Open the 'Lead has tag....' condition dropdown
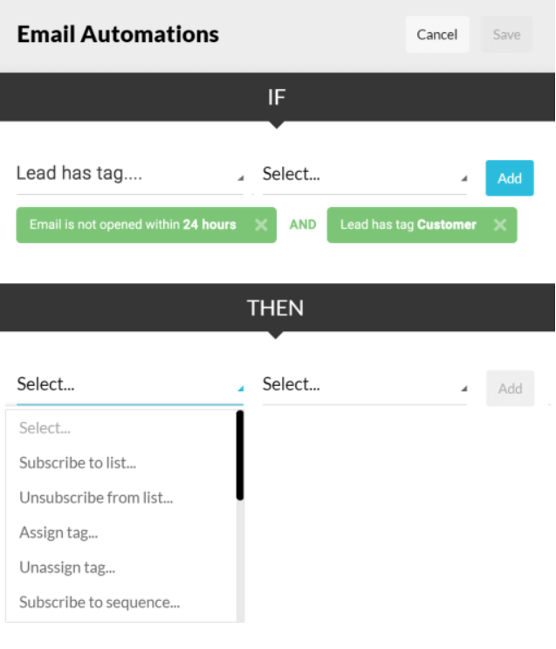This screenshot has width=556, height=649. point(130,175)
